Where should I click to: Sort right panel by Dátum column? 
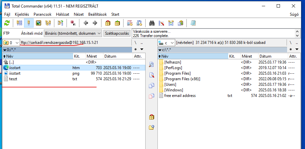273,56
